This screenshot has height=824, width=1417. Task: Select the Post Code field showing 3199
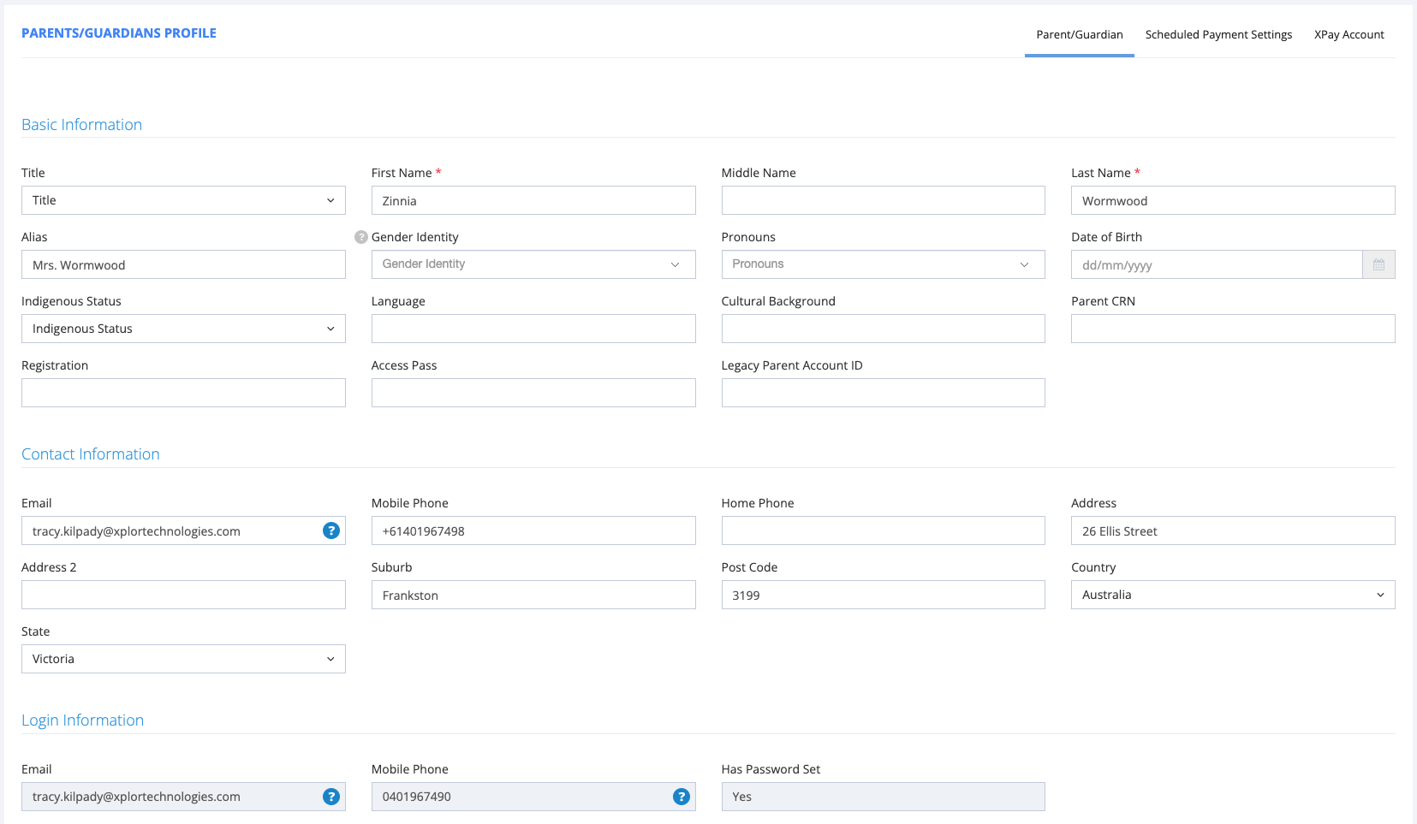[883, 595]
